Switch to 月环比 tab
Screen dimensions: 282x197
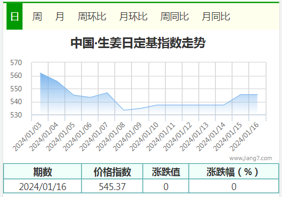[133, 17]
